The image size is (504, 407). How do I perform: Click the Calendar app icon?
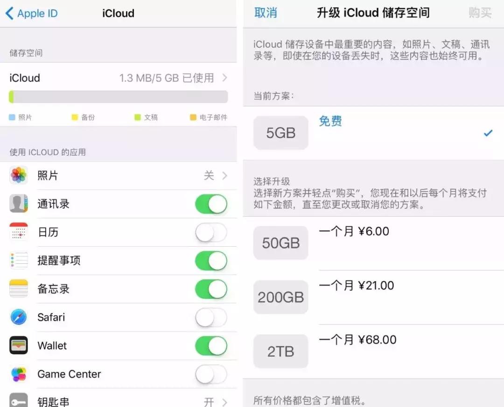(18, 232)
